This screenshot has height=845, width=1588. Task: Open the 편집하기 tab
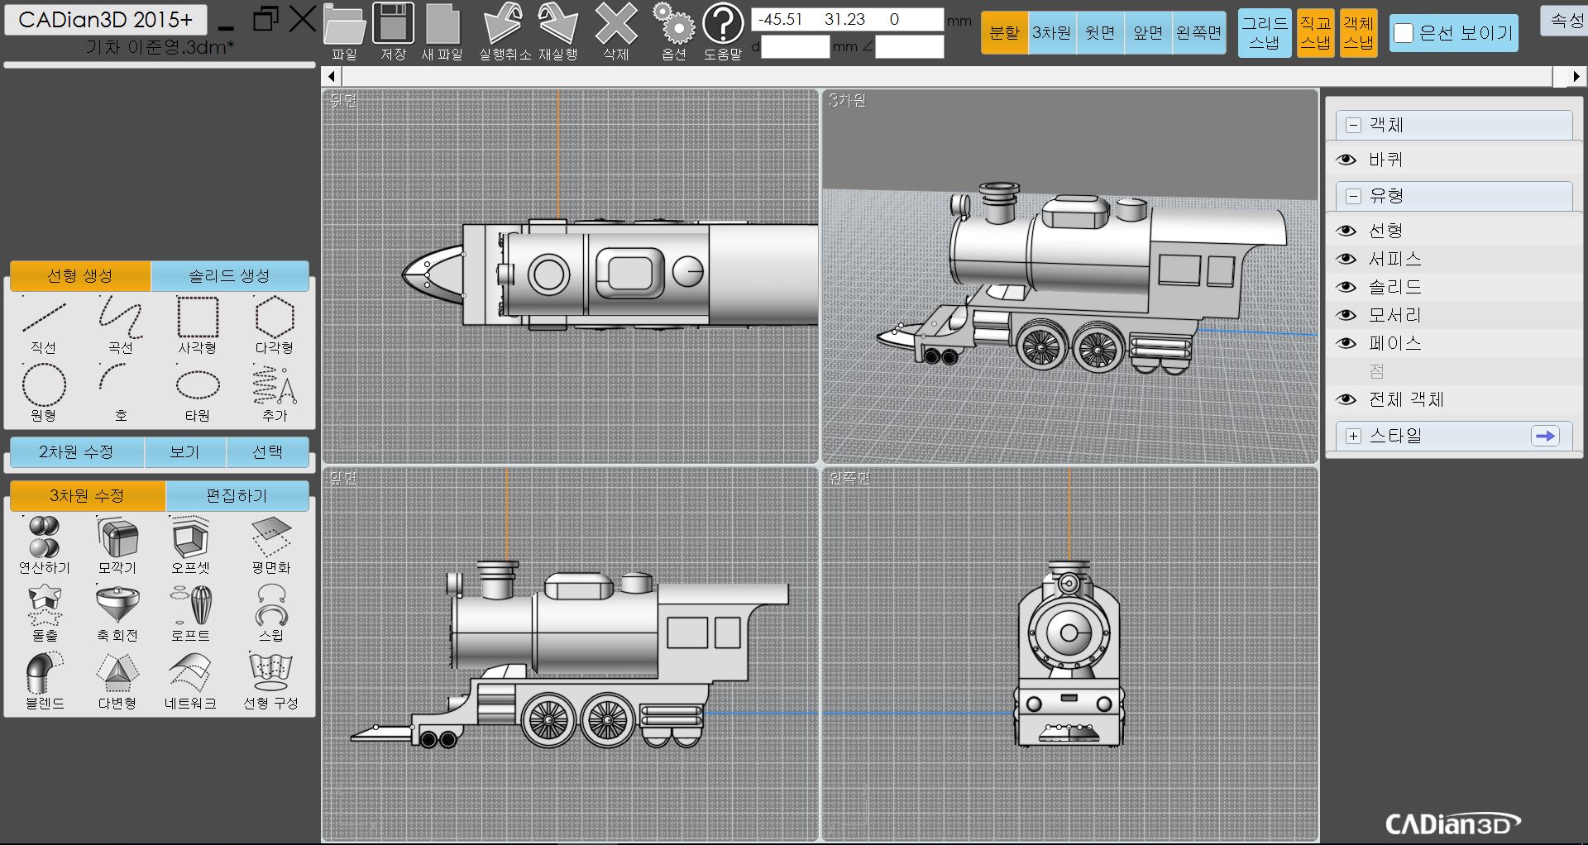237,495
